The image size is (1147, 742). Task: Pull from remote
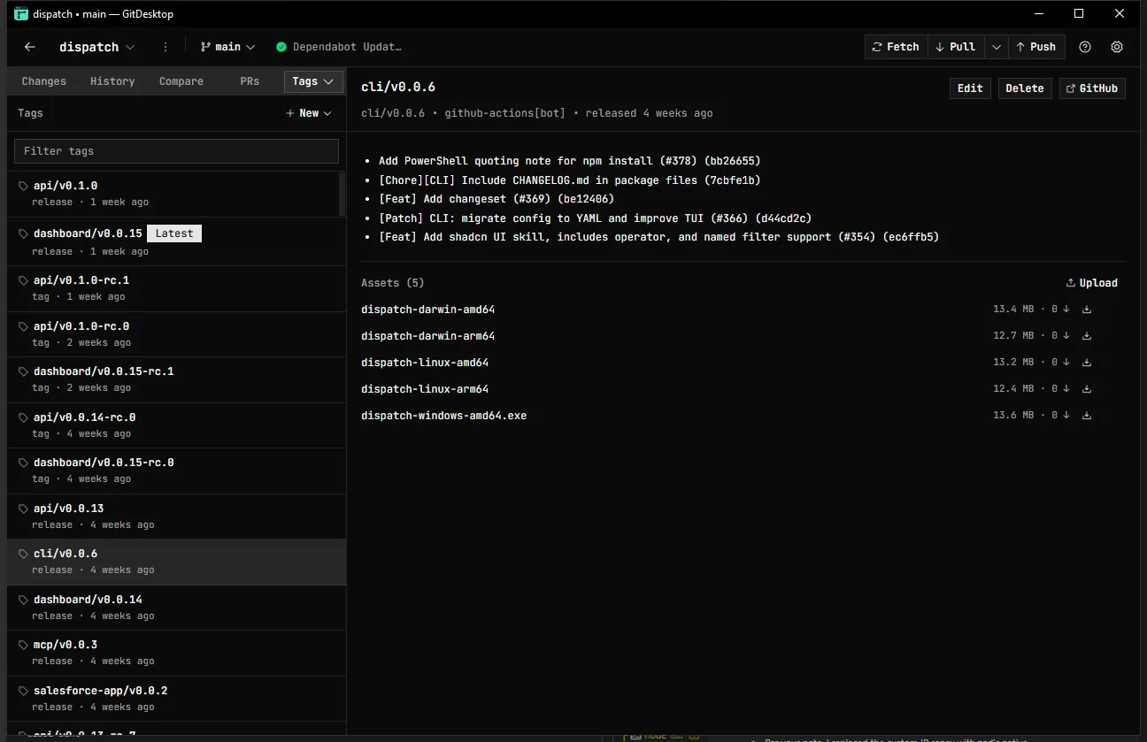pos(956,47)
